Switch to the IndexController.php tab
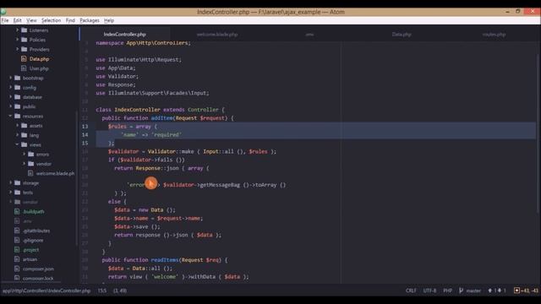Screen dimensions: 541x304 pos(125,34)
